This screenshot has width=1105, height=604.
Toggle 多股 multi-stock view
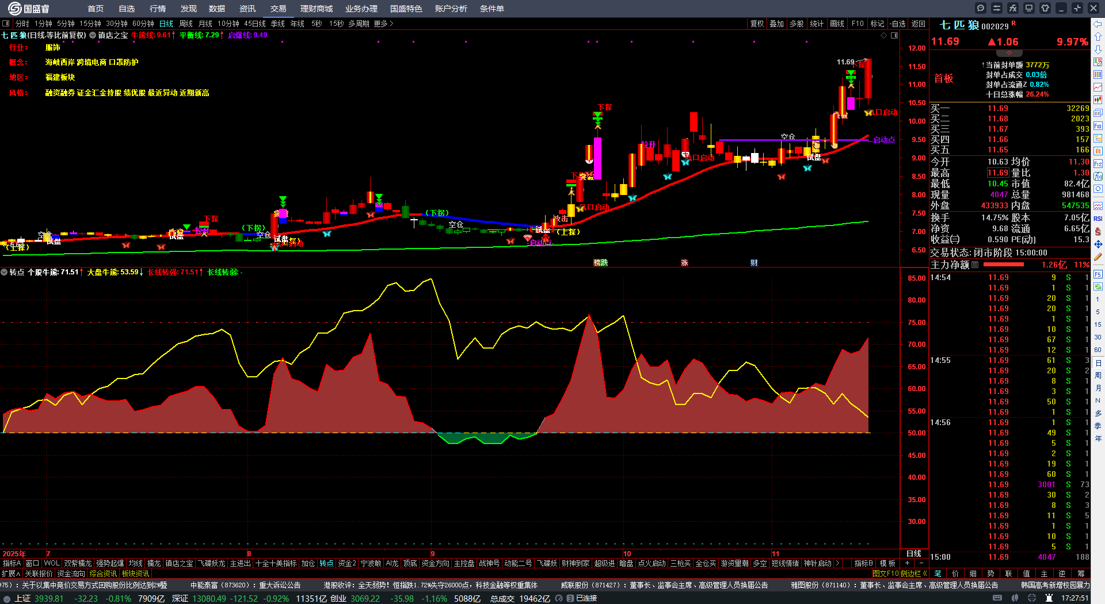click(797, 24)
